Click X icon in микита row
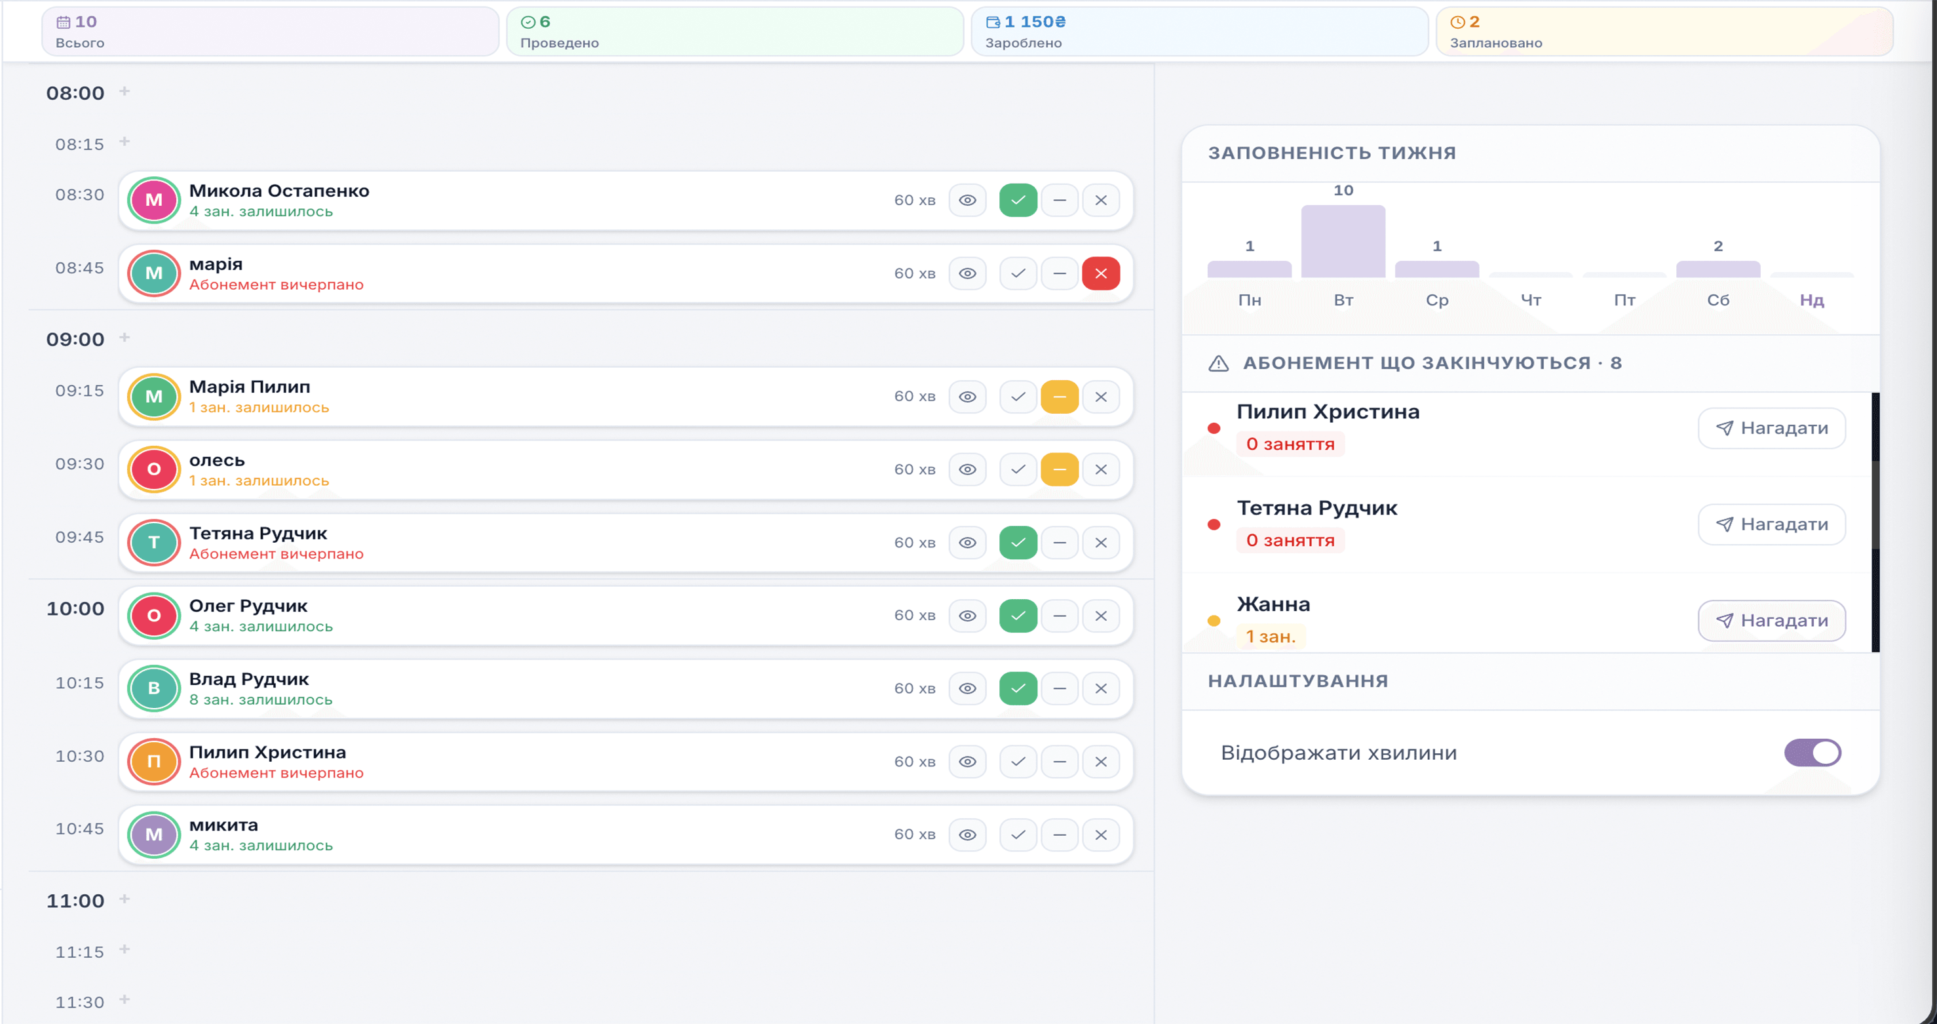This screenshot has width=1937, height=1024. point(1101,835)
